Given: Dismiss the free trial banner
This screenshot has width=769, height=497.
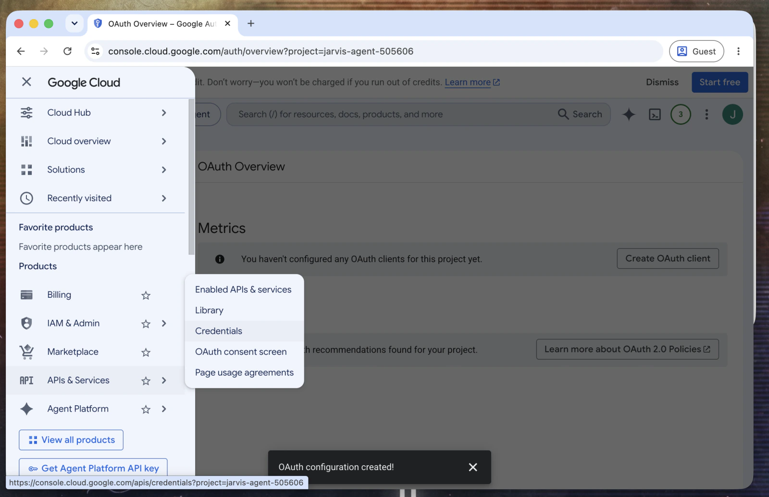Looking at the screenshot, I should click(662, 82).
